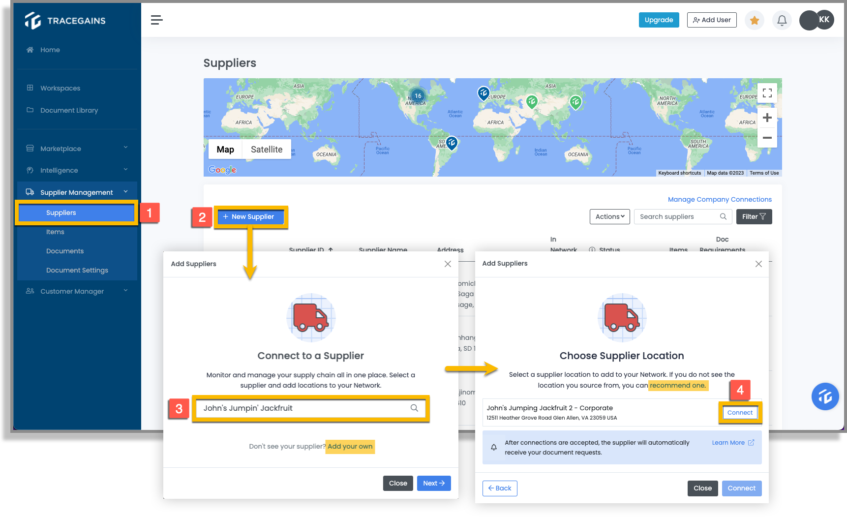Switch to the Map tab
This screenshot has height=517, width=847.
coord(225,149)
